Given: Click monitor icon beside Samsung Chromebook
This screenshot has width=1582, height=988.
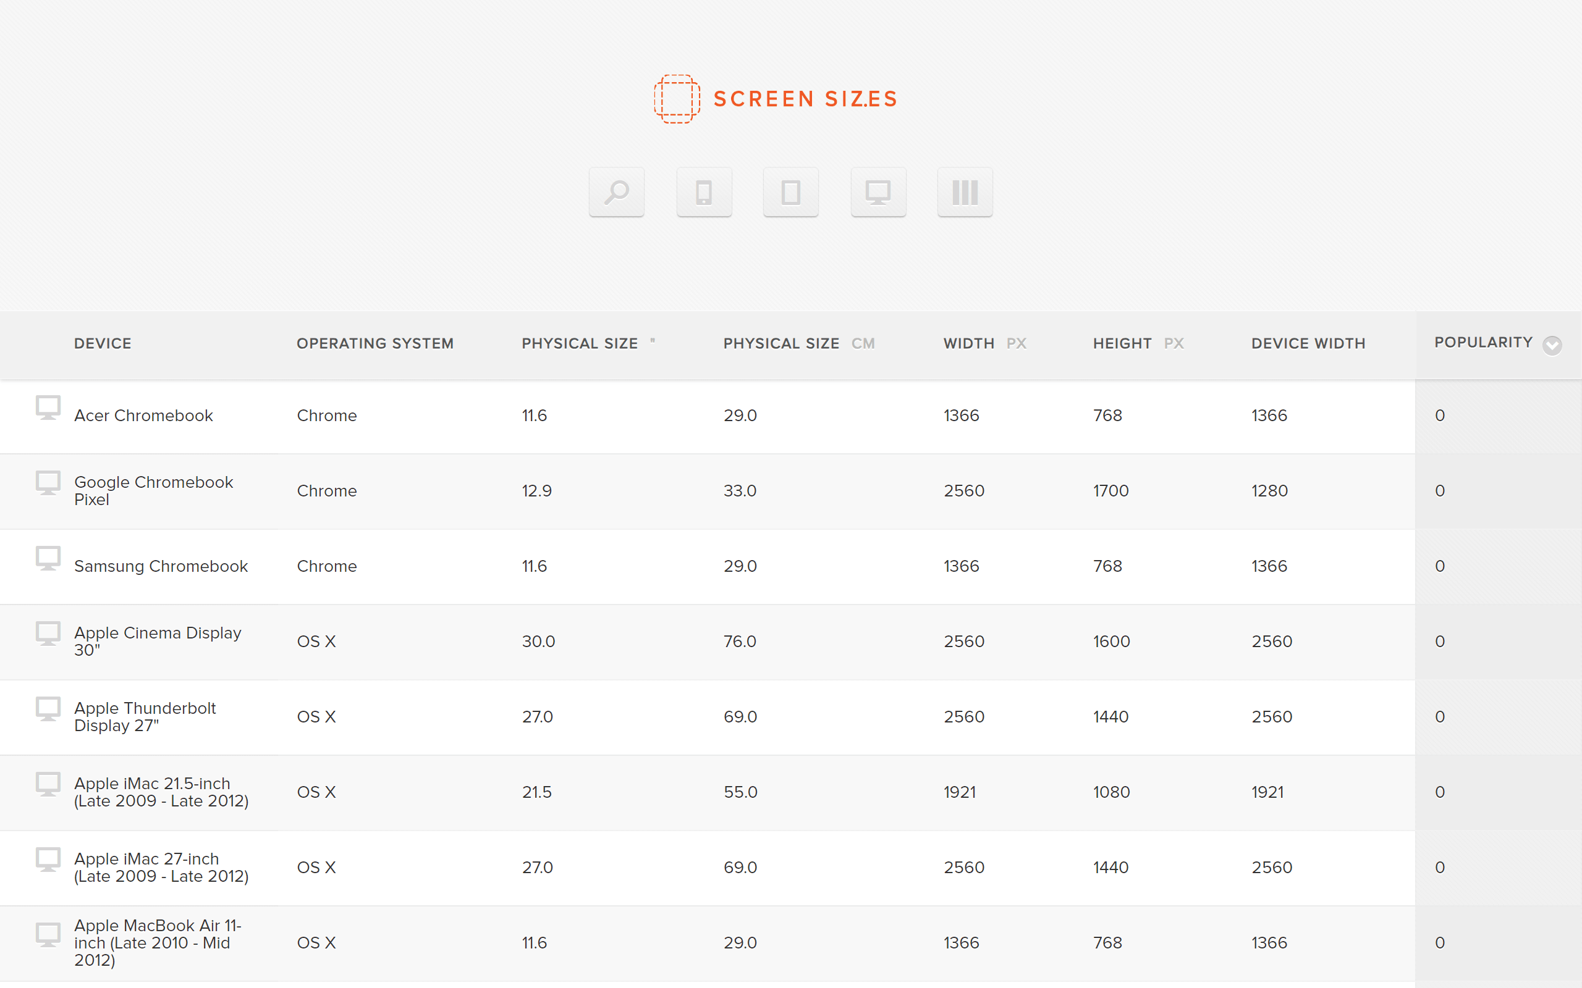Looking at the screenshot, I should coord(48,558).
